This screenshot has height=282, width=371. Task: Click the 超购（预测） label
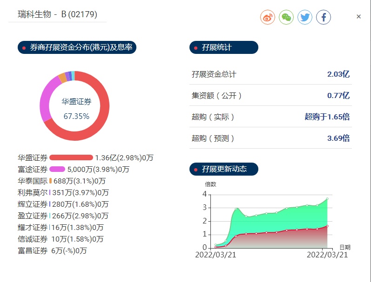tap(214, 138)
